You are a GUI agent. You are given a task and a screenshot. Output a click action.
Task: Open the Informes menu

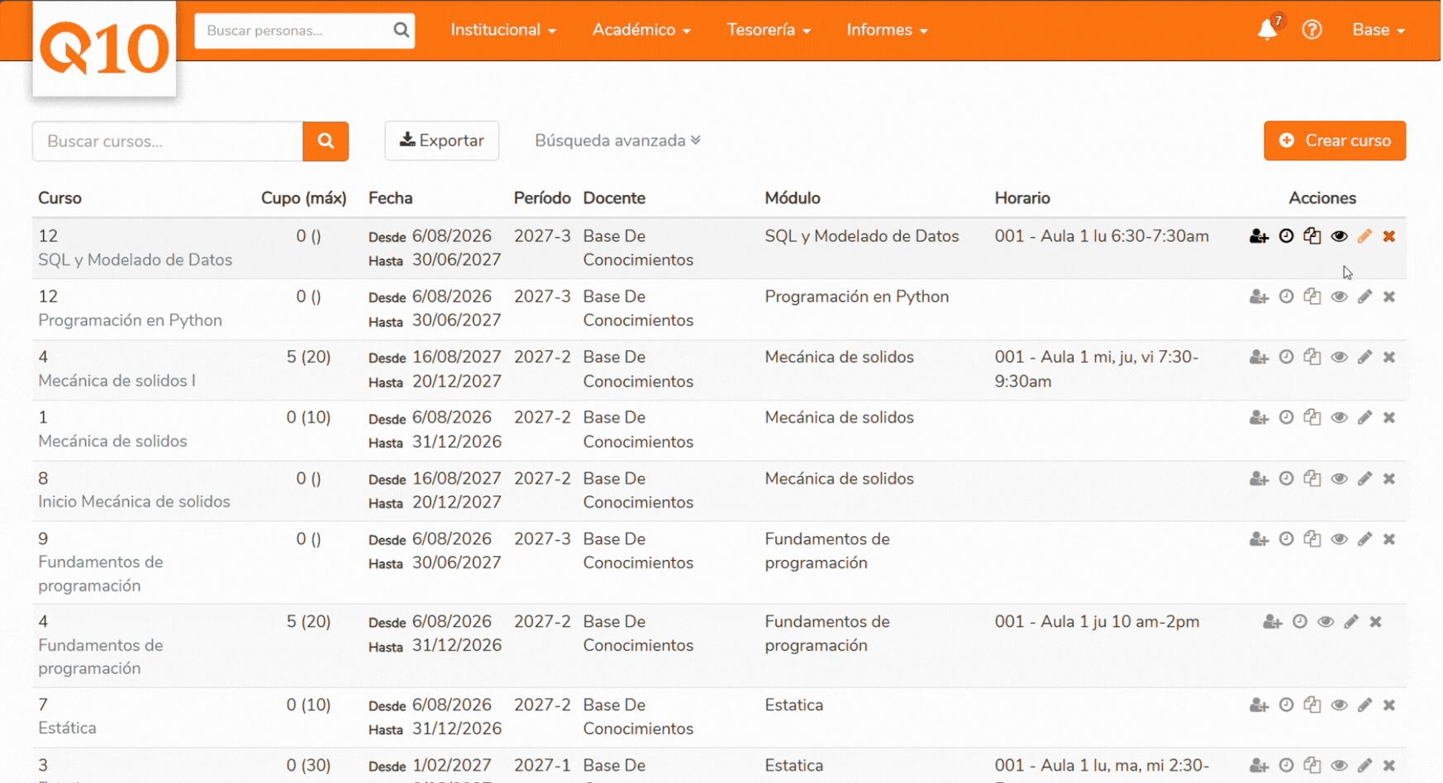pyautogui.click(x=887, y=30)
